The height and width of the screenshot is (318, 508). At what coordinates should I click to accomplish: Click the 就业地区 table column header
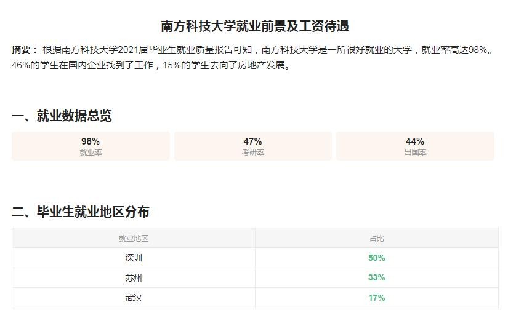(x=134, y=239)
